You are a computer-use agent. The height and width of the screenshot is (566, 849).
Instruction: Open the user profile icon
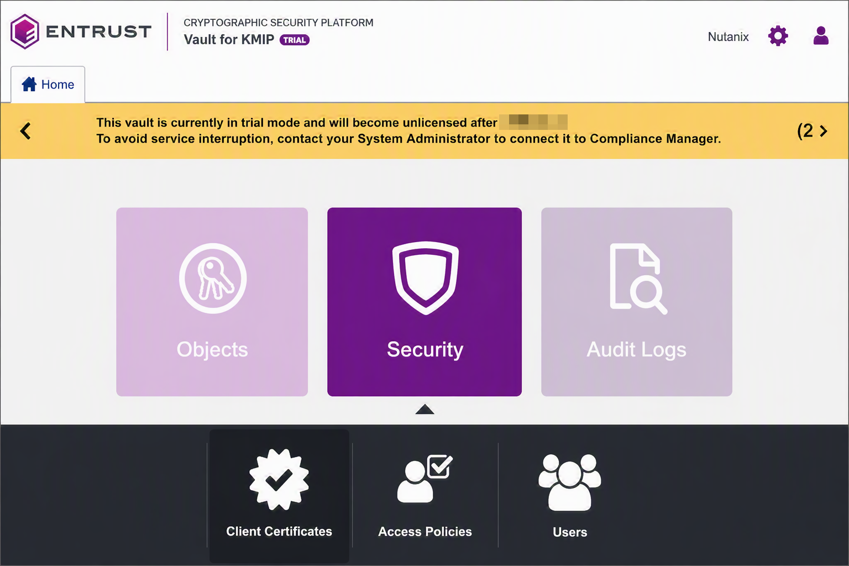point(821,36)
